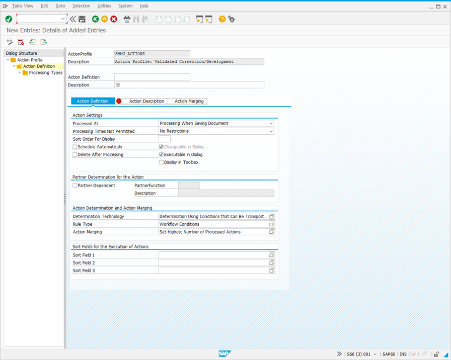Screen dimensions: 451x360
Task: Collapse the Action Profile tree node
Action: [x=7, y=59]
